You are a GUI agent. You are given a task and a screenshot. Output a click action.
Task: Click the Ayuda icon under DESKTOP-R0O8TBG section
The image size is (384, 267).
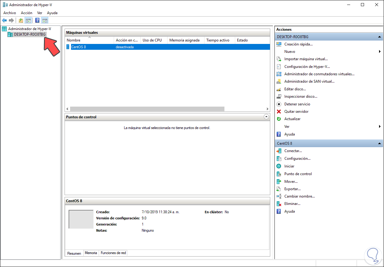pos(279,134)
